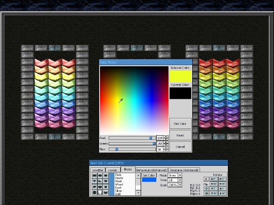Rotate left by 5 degrees

tap(214, 179)
